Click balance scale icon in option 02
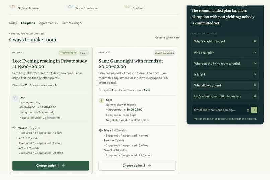The height and width of the screenshot is (180, 270). [x=100, y=130]
